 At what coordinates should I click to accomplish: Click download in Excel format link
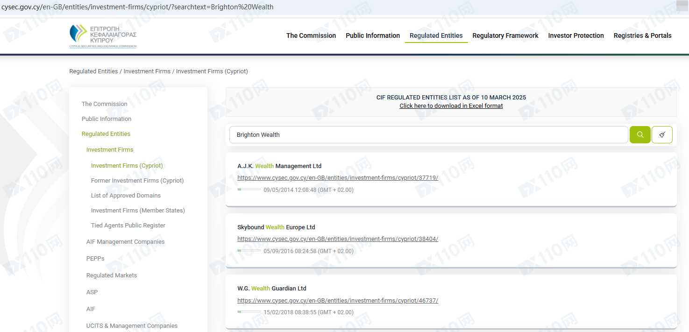pyautogui.click(x=451, y=106)
